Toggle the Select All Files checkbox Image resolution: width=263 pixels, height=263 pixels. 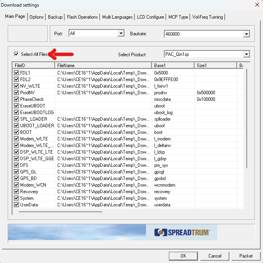[16, 54]
